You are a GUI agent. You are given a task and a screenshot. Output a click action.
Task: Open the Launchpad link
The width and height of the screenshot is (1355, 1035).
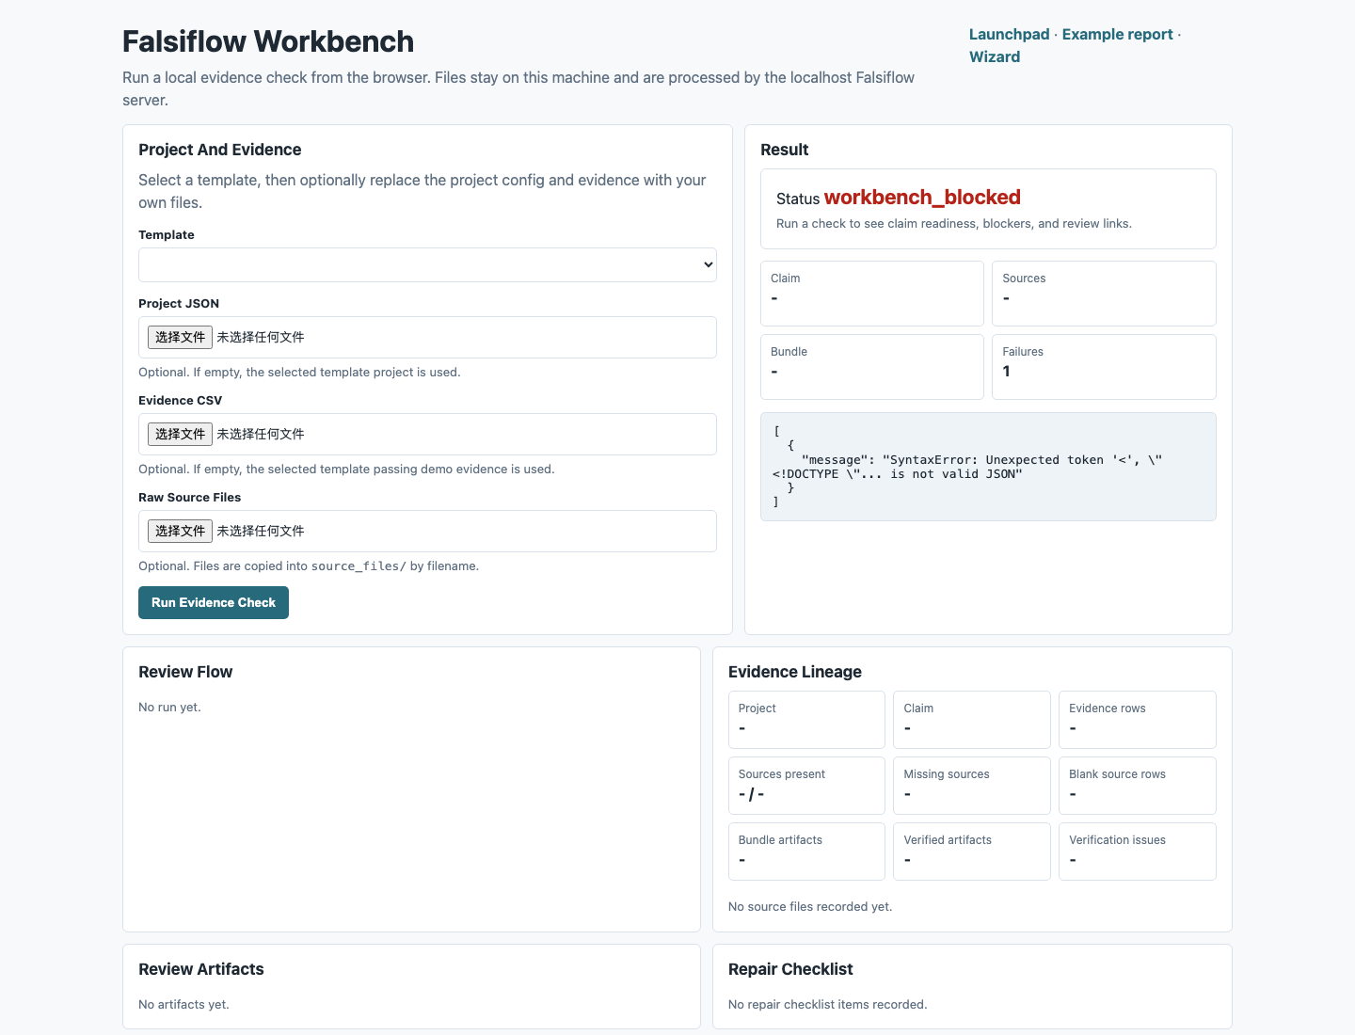coord(1009,34)
